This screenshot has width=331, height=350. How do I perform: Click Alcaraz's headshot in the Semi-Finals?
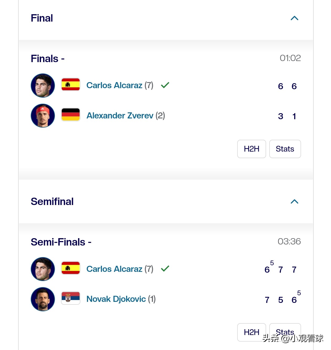point(43,269)
